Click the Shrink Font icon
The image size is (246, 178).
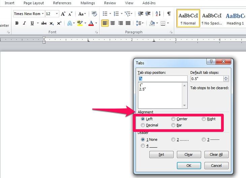pyautogui.click(x=70, y=14)
